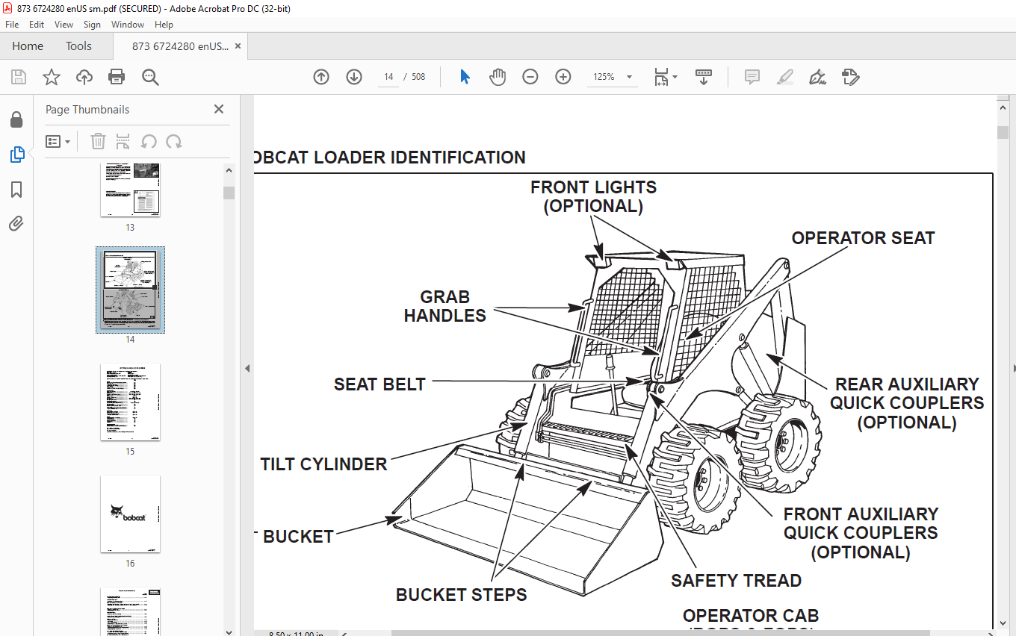The height and width of the screenshot is (636, 1016).
Task: Choose the Selection arrow tool
Action: [x=465, y=77]
